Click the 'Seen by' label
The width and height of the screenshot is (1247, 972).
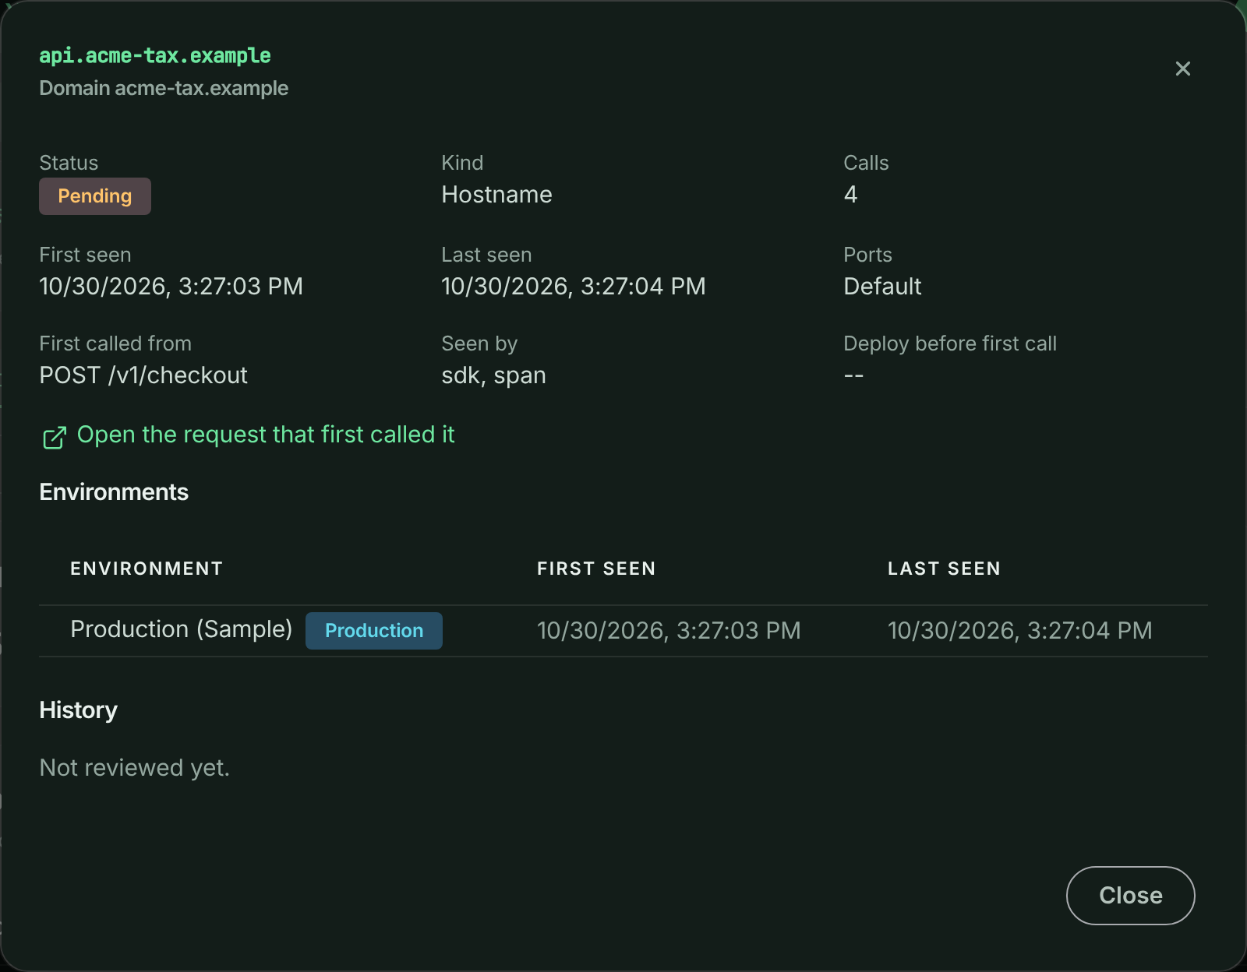coord(479,343)
